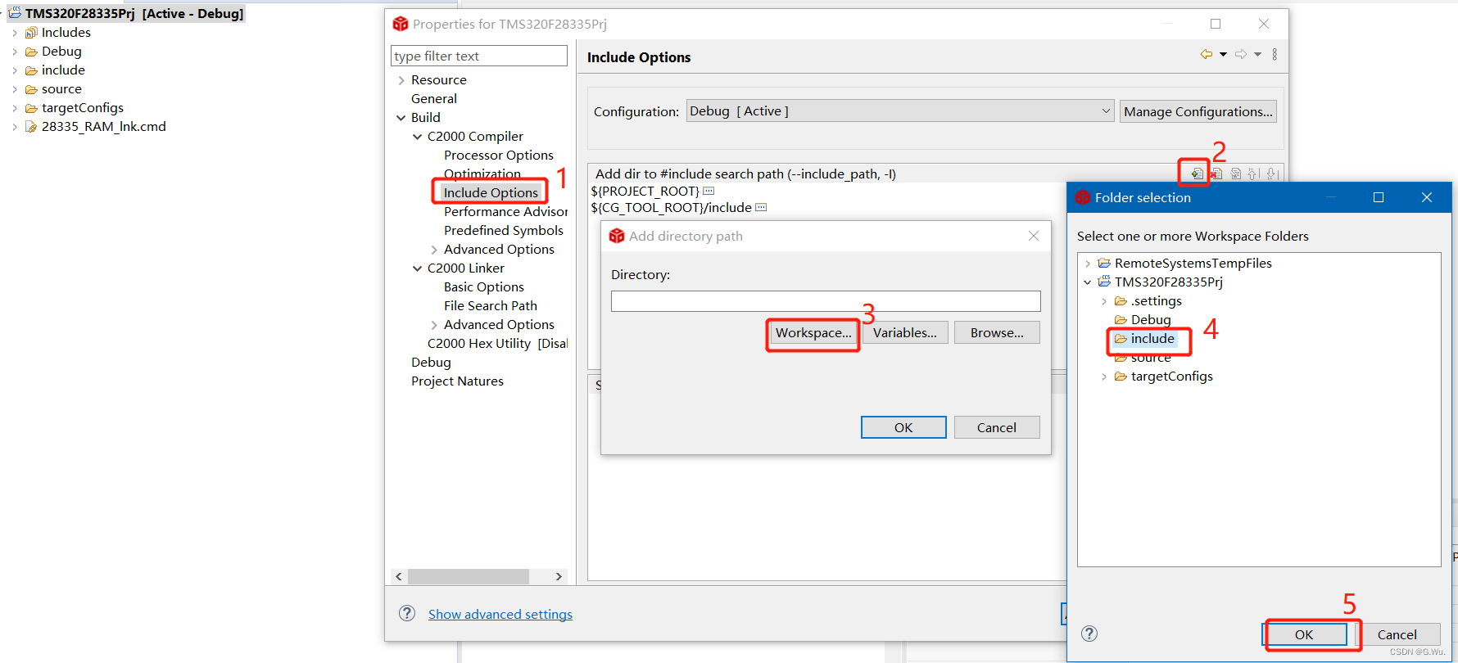Click the Edit include path icon
The width and height of the screenshot is (1458, 663).
click(x=1235, y=174)
